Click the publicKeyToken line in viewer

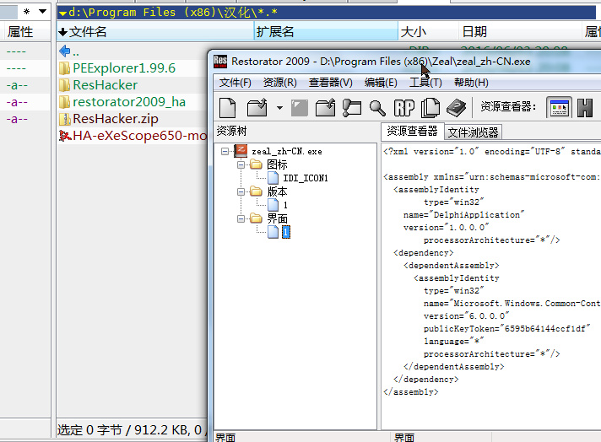click(x=506, y=329)
